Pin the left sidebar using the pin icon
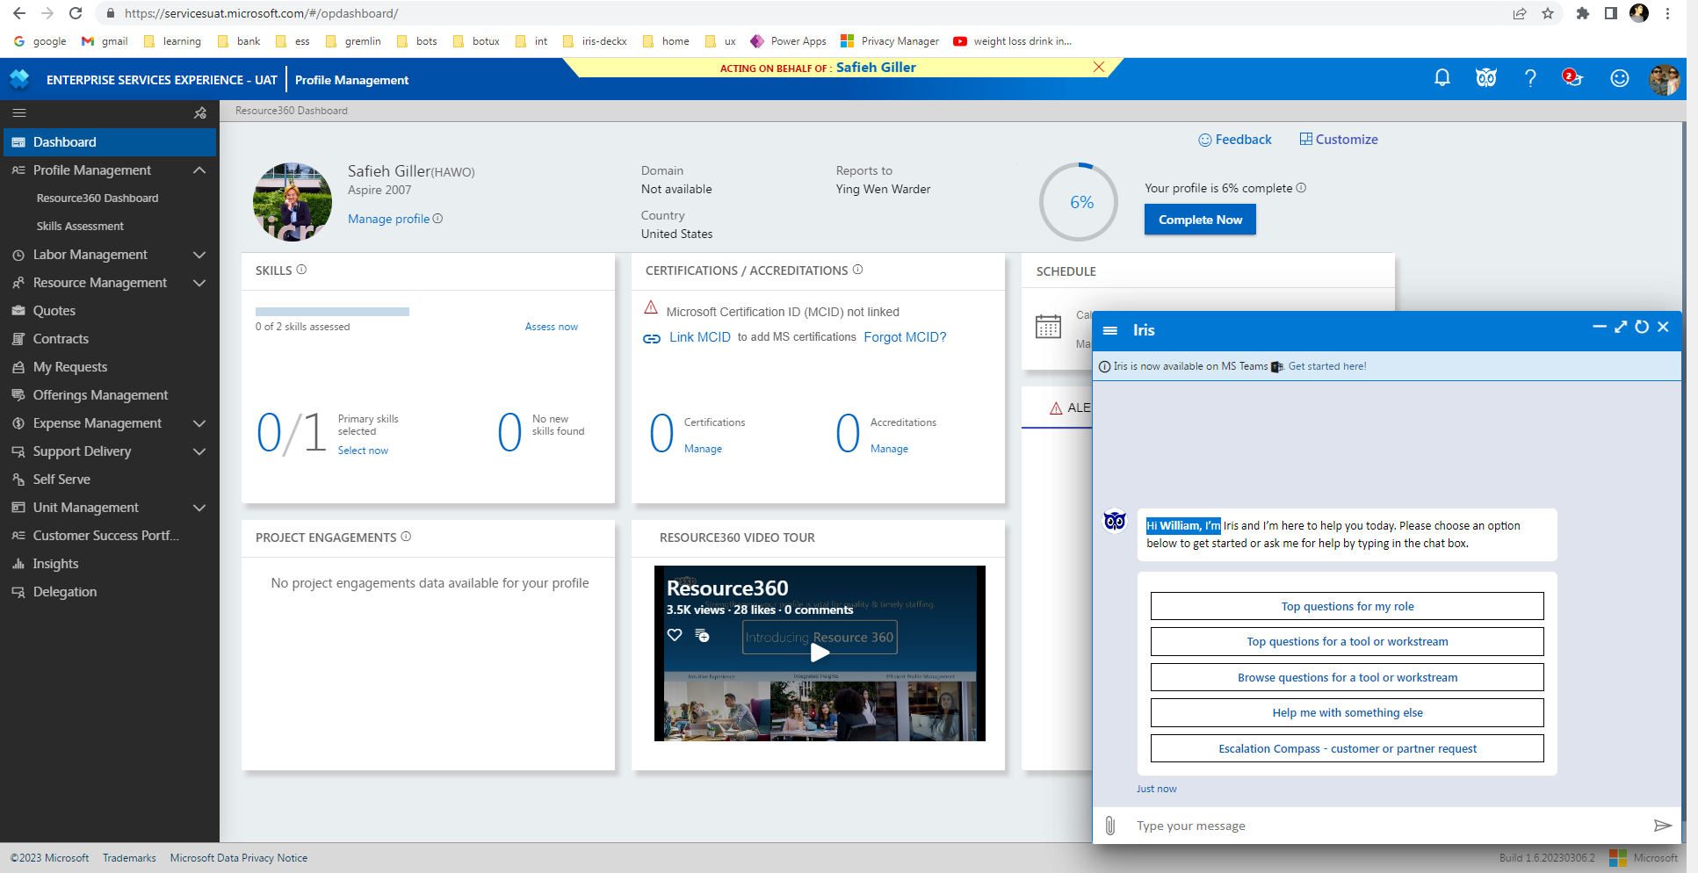Image resolution: width=1698 pixels, height=873 pixels. point(200,112)
